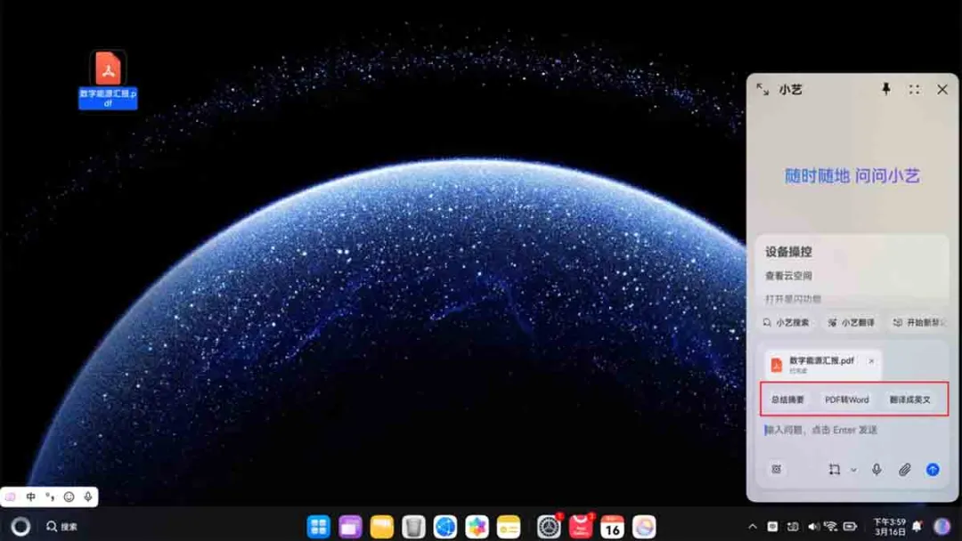The width and height of the screenshot is (962, 541).
Task: Click the settings-like icon at input bar left
Action: coord(776,469)
